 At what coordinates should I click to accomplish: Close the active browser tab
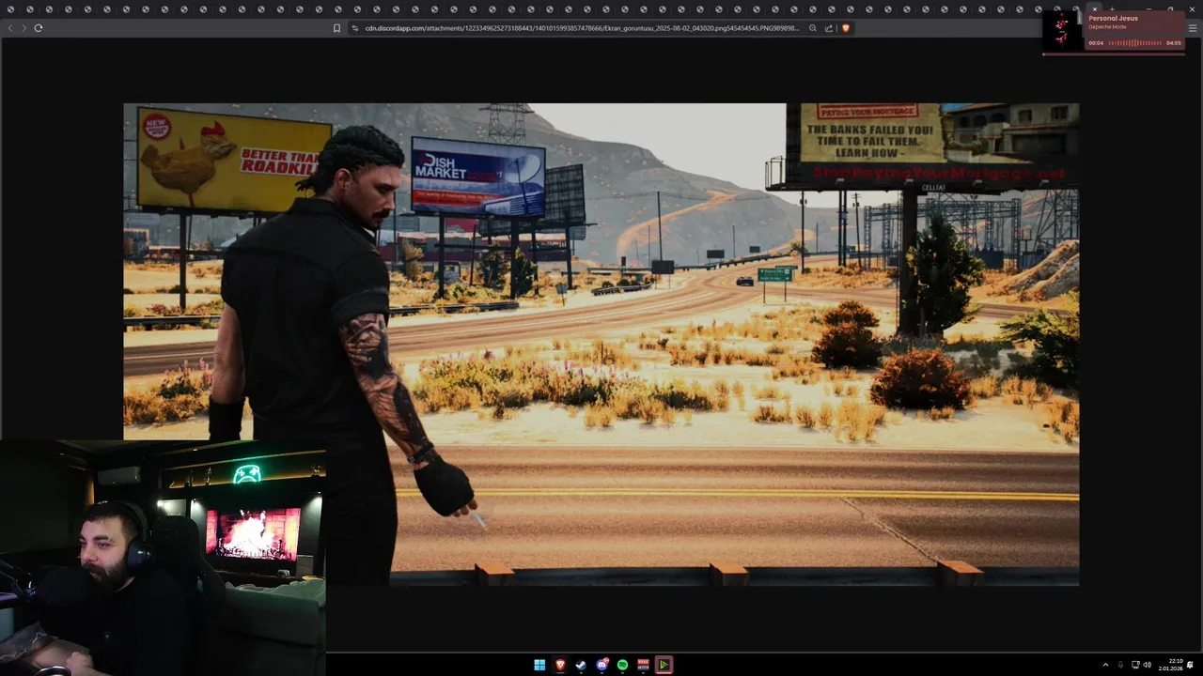pos(1094,8)
